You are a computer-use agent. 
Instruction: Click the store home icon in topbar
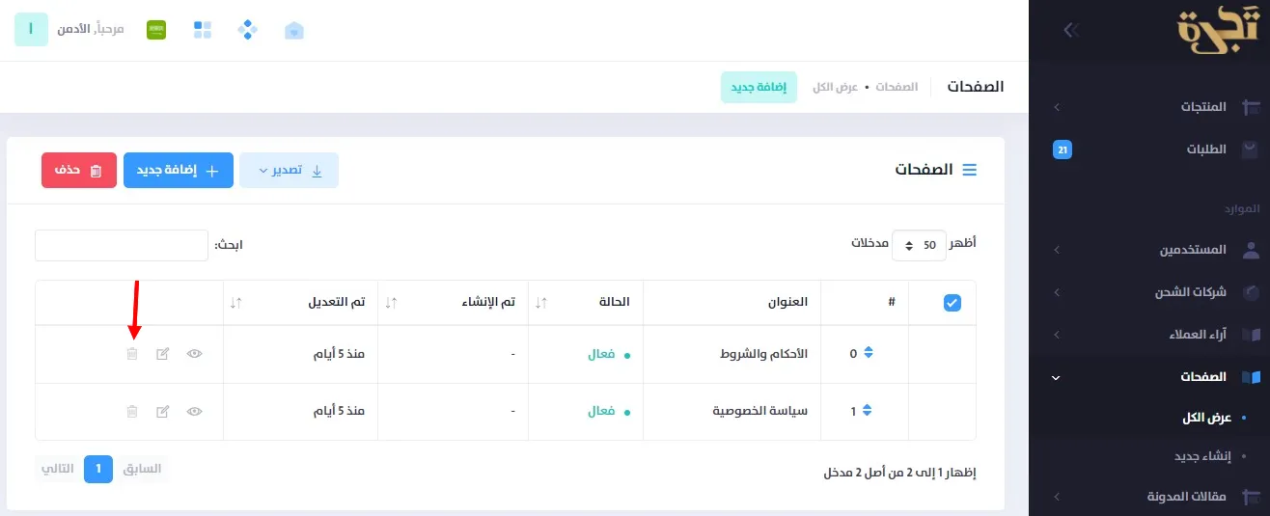coord(294,31)
